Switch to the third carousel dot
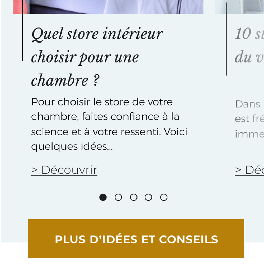 134,197
